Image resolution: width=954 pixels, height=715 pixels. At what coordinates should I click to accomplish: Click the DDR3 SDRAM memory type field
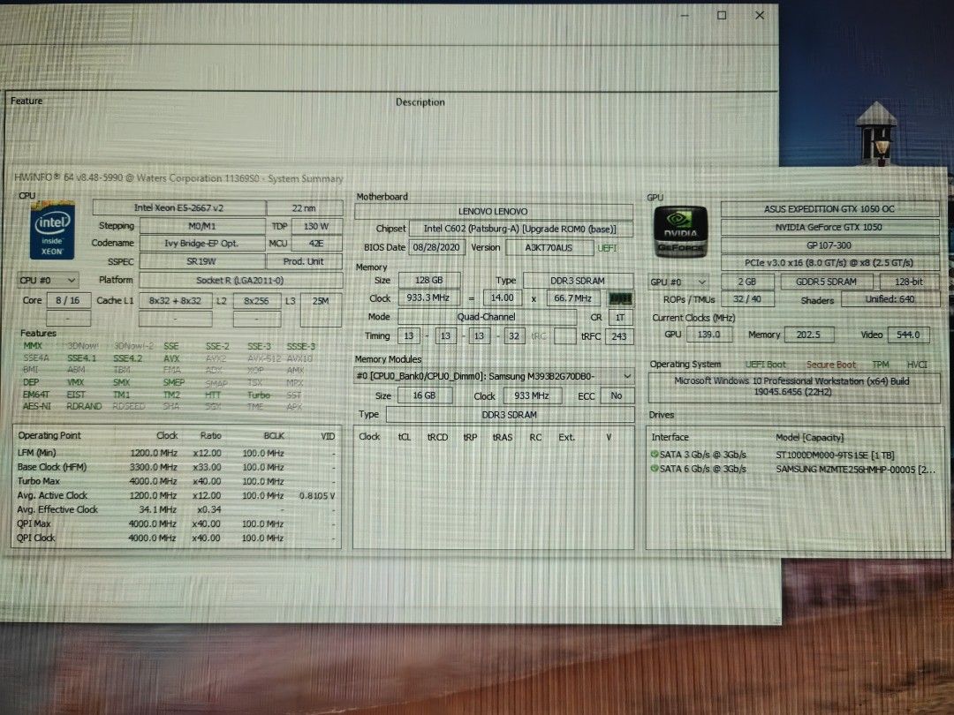tap(578, 281)
